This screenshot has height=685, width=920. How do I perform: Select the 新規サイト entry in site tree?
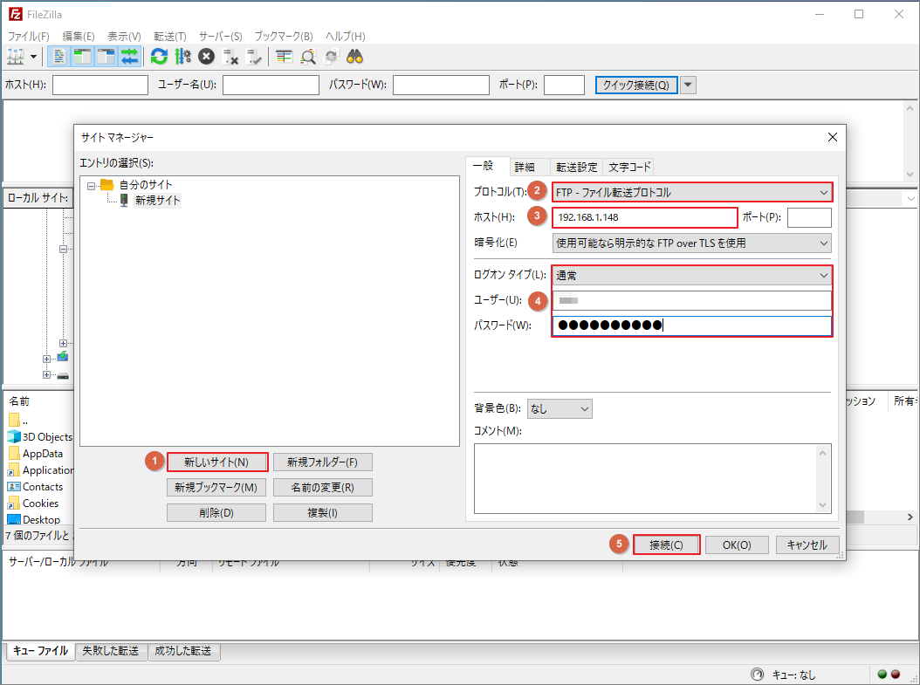point(157,201)
